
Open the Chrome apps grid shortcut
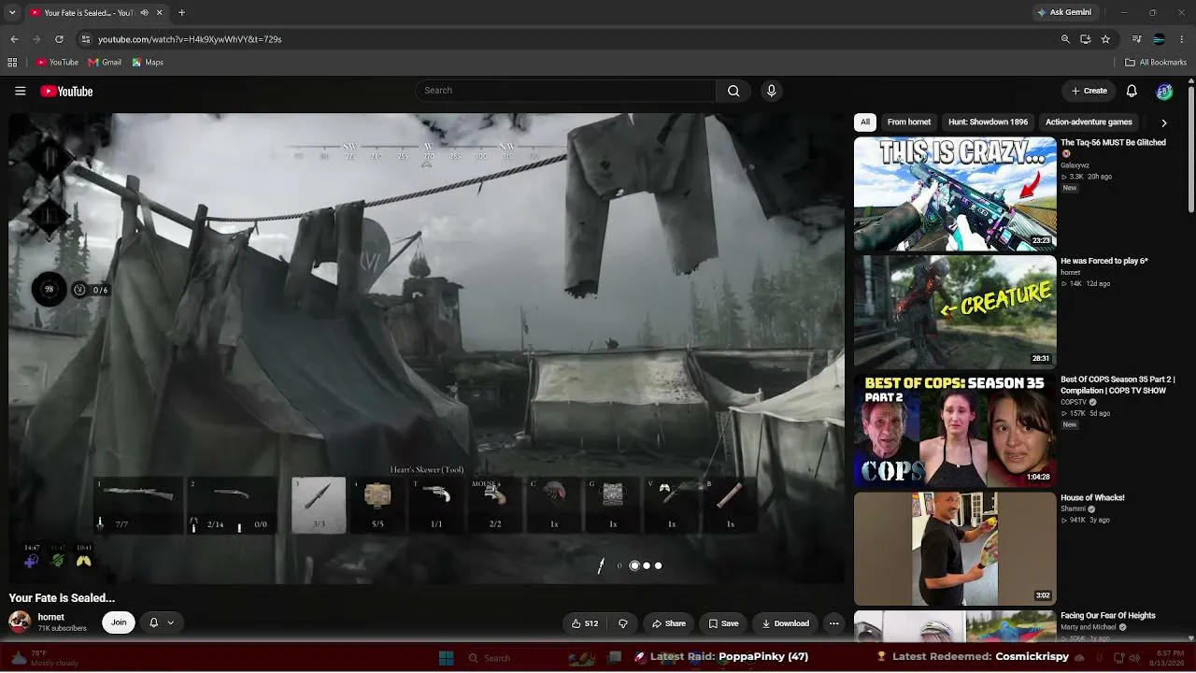pos(12,63)
